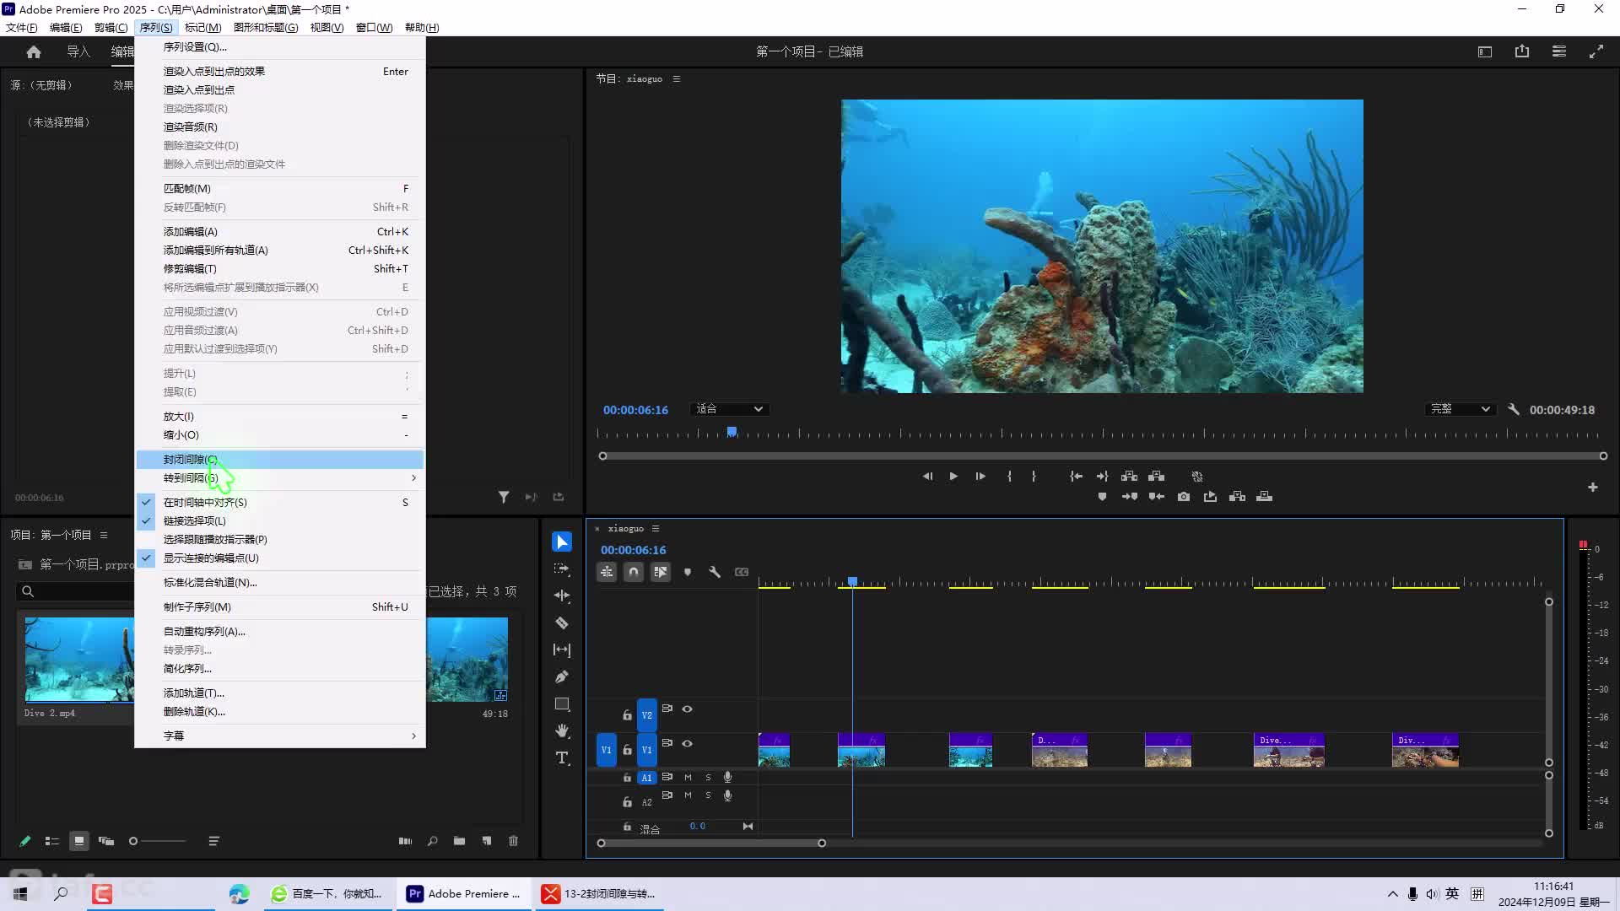Click Windows Start button

[x=20, y=894]
